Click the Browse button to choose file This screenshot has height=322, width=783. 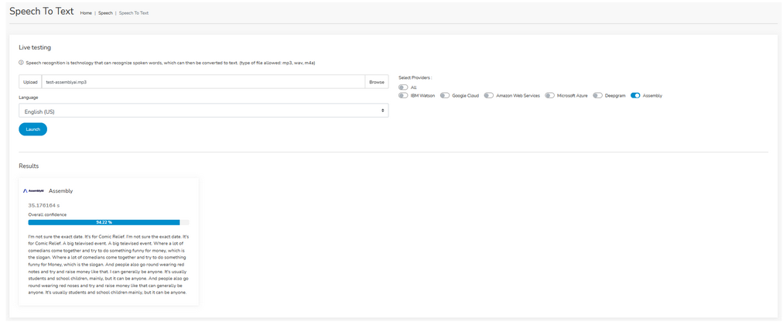coord(376,81)
